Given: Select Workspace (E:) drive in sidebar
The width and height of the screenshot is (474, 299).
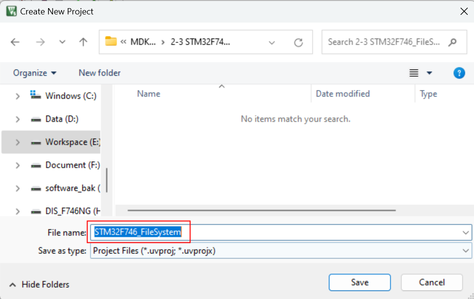Looking at the screenshot, I should [72, 142].
